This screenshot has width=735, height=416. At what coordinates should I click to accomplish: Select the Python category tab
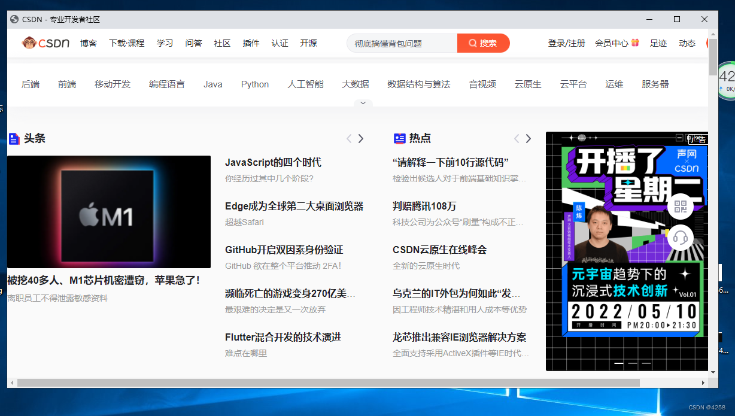tap(255, 84)
